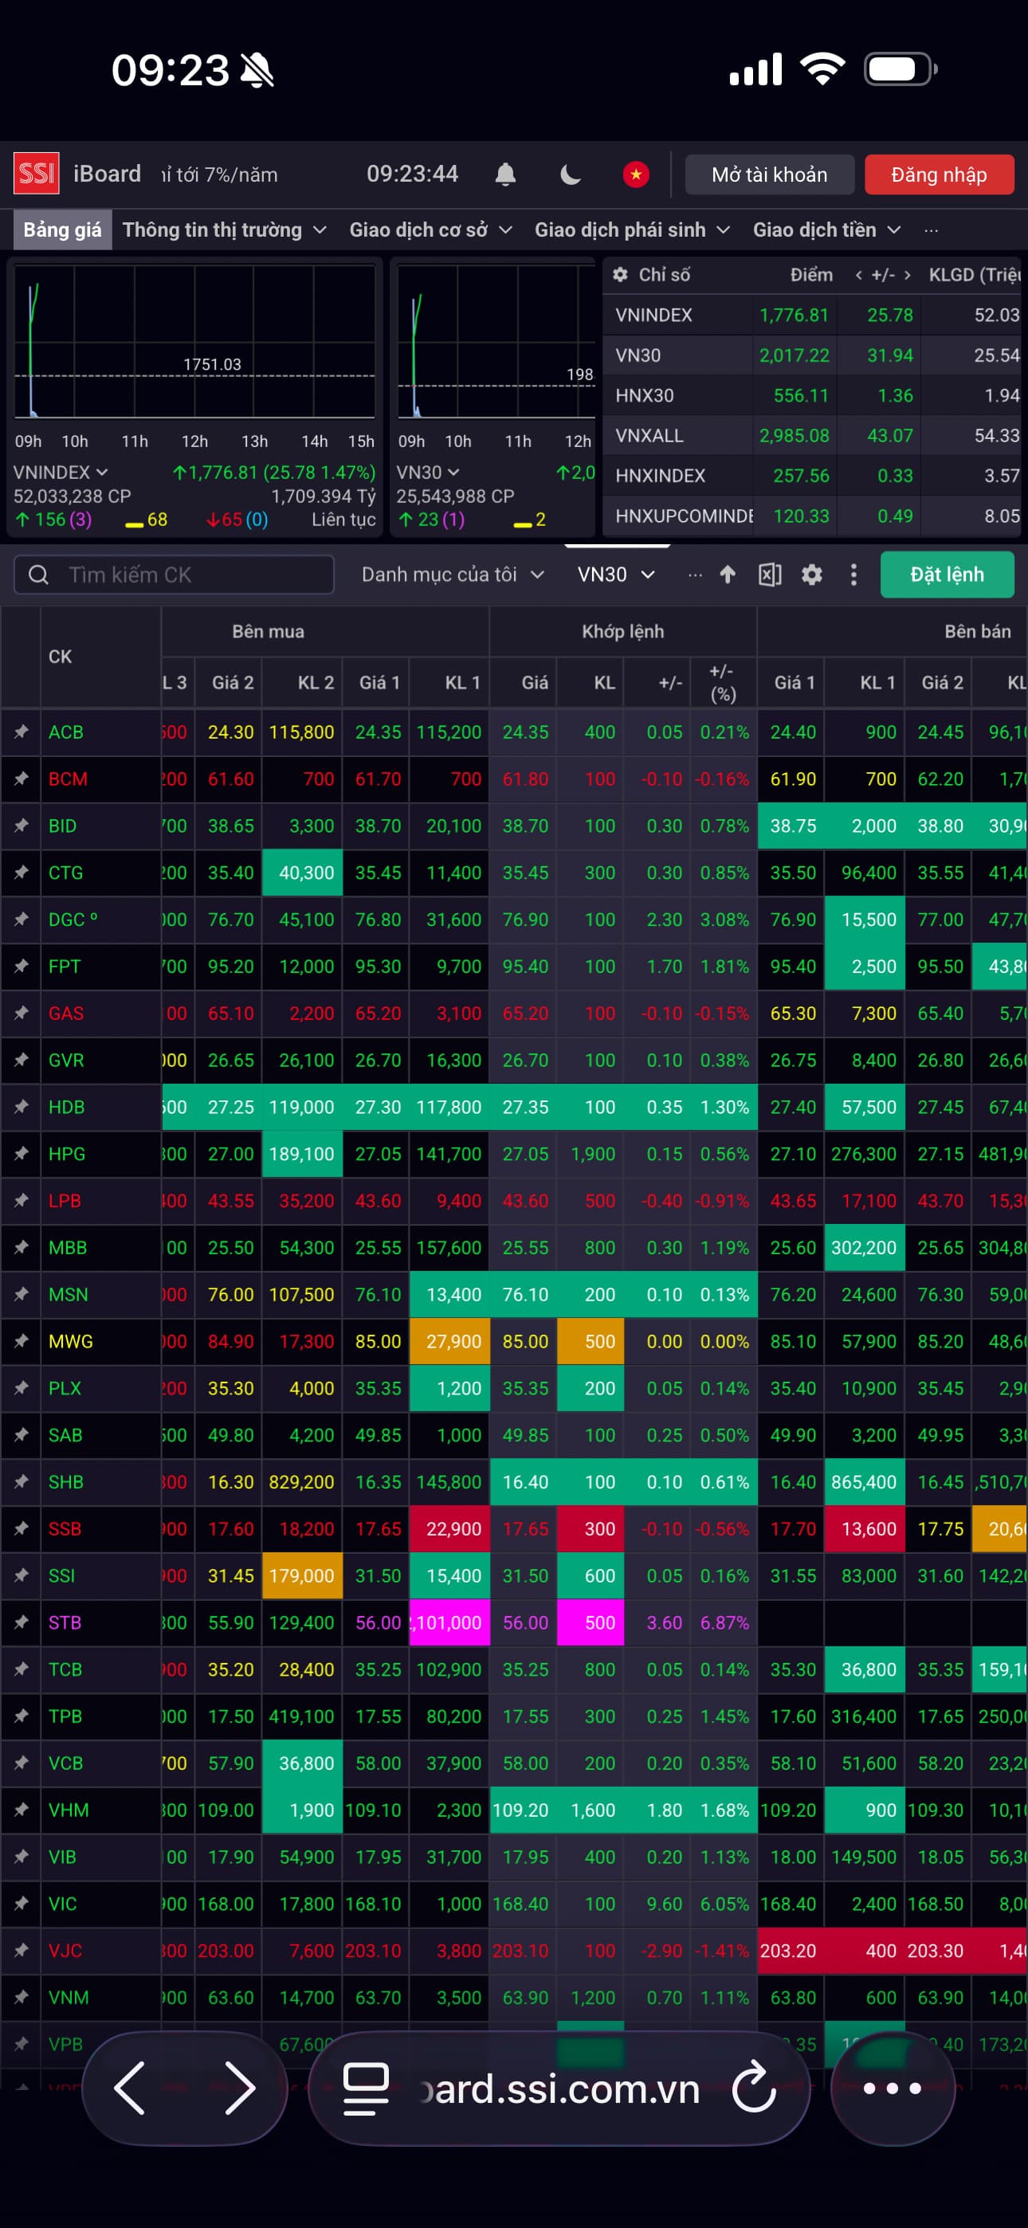
Task: Open the SSI stock symbol
Action: coord(61,1577)
